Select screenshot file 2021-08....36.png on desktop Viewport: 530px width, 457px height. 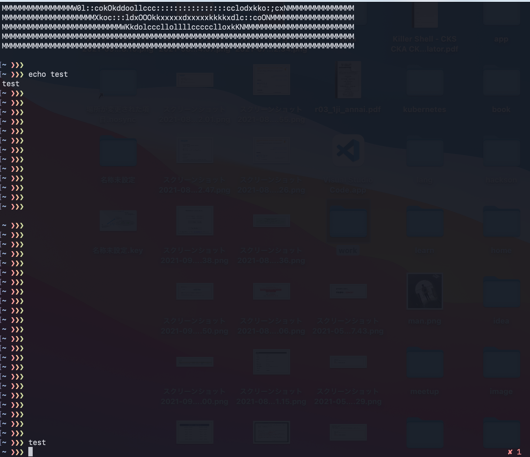point(272,221)
